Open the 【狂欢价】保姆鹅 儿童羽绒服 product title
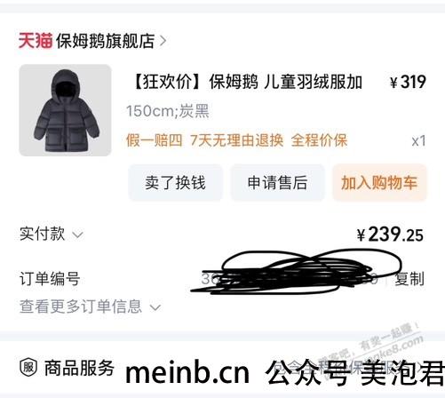Screen dimensions: 445x398 point(247,82)
